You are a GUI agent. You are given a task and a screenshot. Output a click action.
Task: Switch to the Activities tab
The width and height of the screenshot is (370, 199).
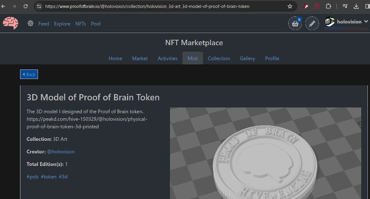168,58
